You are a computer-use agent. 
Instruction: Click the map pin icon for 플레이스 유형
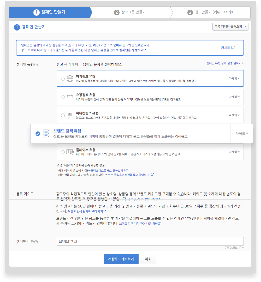point(70,152)
